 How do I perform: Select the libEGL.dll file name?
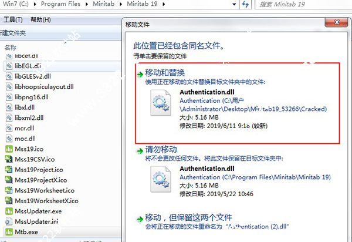point(28,66)
